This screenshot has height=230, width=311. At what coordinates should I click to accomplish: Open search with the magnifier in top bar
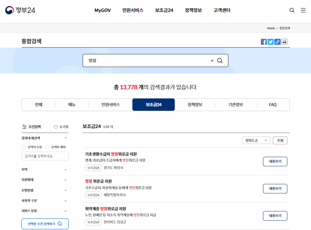coord(292,10)
